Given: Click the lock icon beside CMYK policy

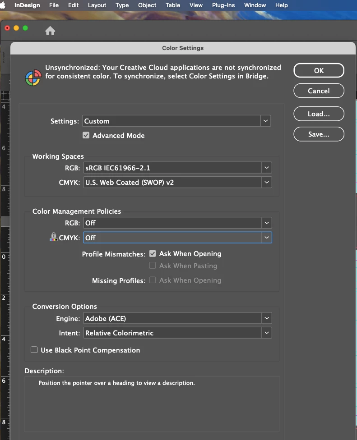Looking at the screenshot, I should pos(53,237).
